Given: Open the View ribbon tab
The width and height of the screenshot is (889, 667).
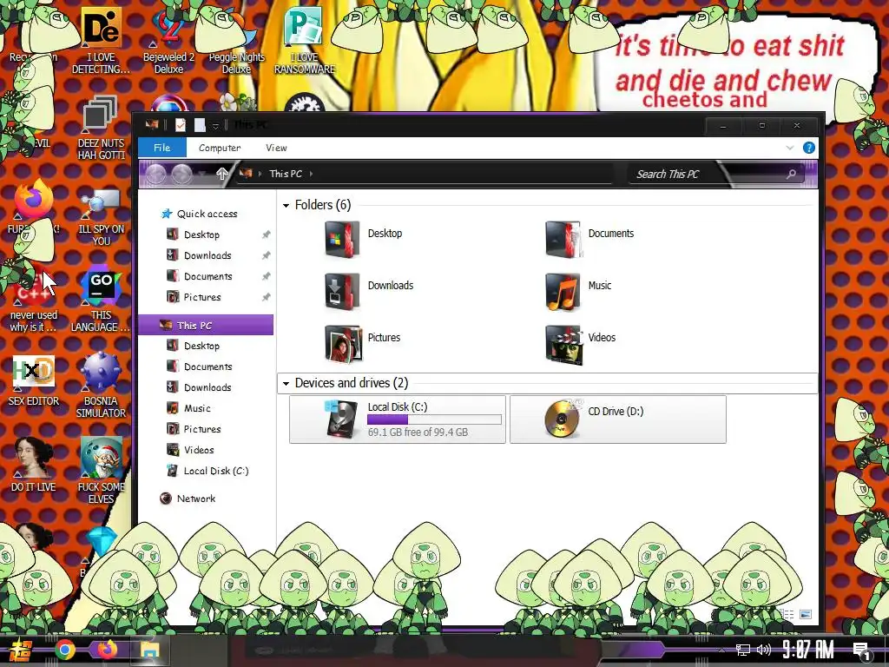Looking at the screenshot, I should click(276, 148).
